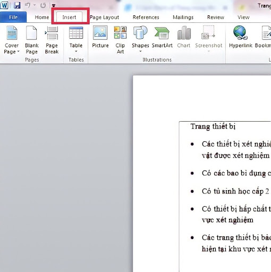Screen dimensions: 271x272
Task: Open the undo history dropdown arrow
Action: (35, 5)
